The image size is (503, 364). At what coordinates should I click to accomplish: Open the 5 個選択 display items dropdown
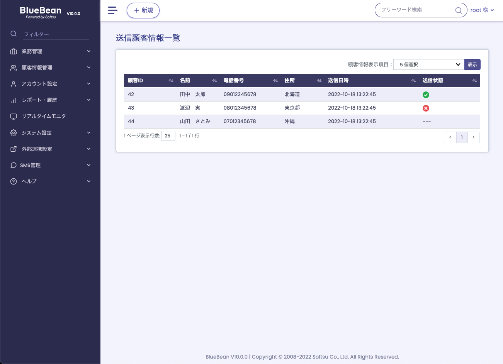tap(429, 64)
